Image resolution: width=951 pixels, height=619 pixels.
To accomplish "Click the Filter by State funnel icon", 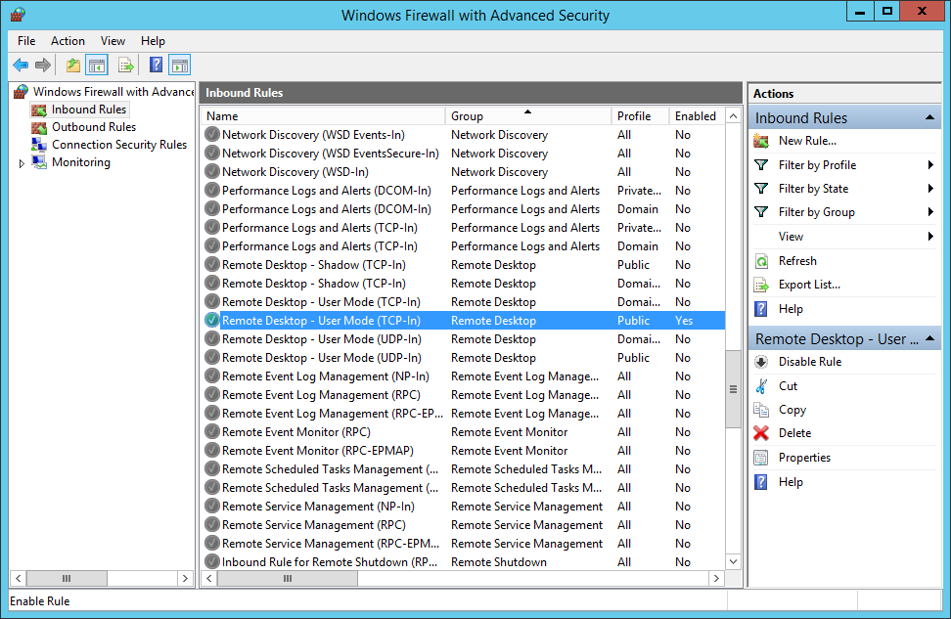I will pyautogui.click(x=761, y=189).
